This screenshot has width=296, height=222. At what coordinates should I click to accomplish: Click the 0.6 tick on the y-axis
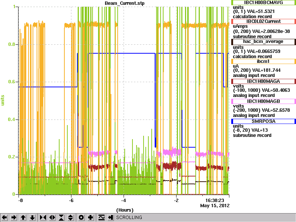[11, 82]
